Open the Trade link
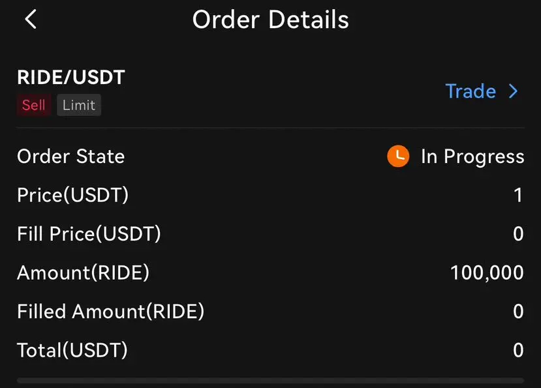 (471, 91)
